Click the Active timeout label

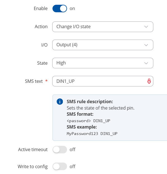pos(33,149)
